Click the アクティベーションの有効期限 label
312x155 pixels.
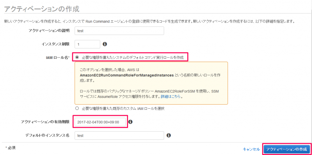click(x=45, y=122)
